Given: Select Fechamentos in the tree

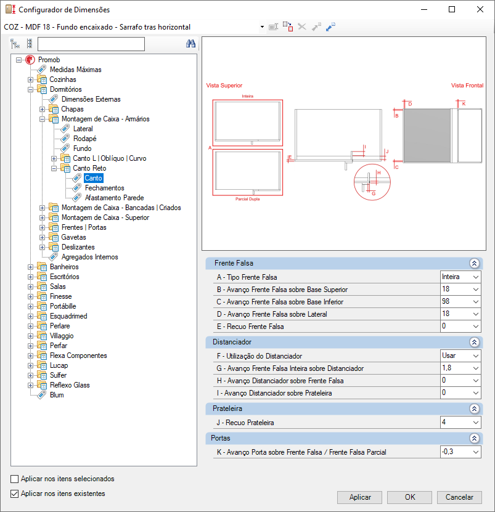Looking at the screenshot, I should [104, 188].
